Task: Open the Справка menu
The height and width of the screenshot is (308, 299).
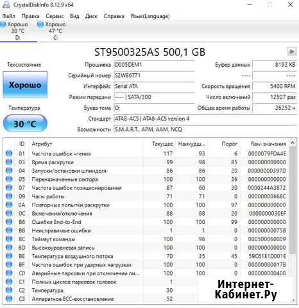Action: pyautogui.click(x=114, y=16)
